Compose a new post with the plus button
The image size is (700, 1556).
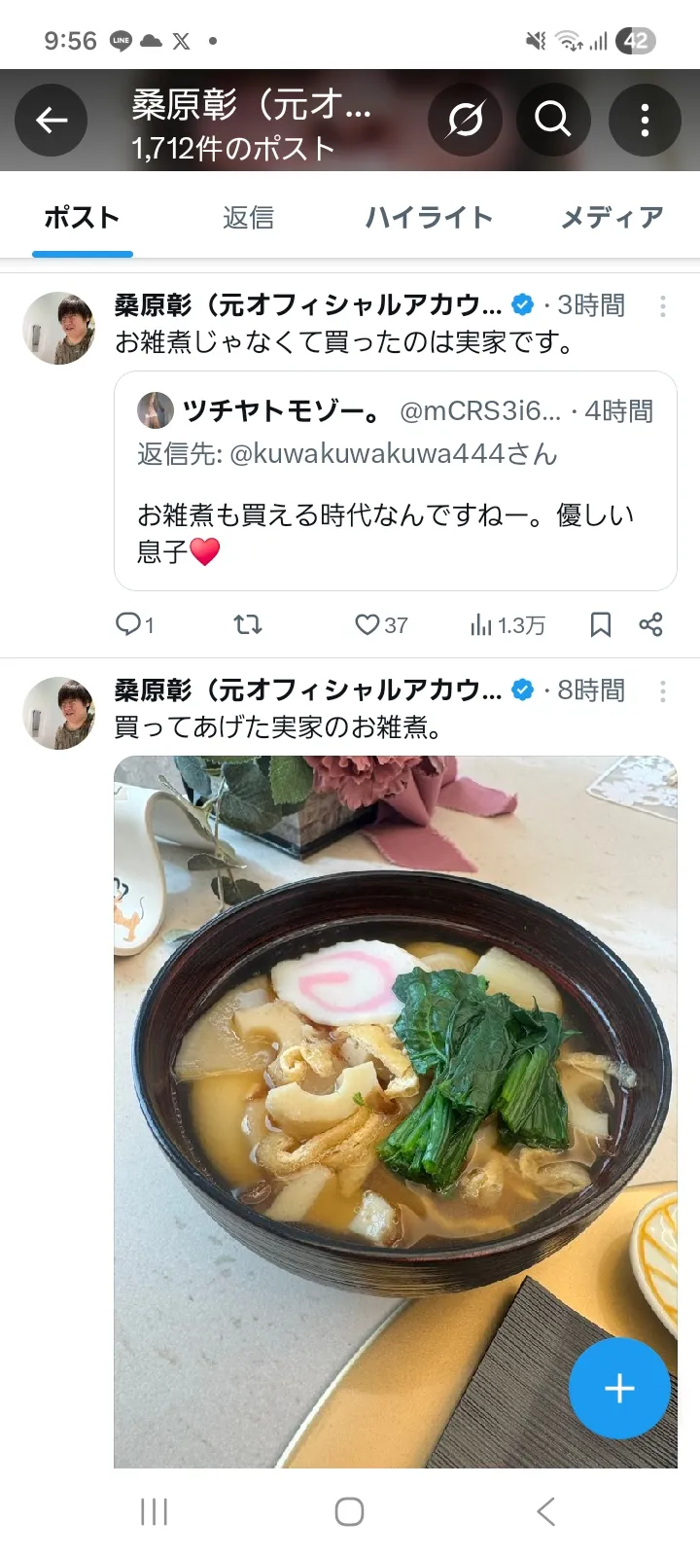(619, 1388)
